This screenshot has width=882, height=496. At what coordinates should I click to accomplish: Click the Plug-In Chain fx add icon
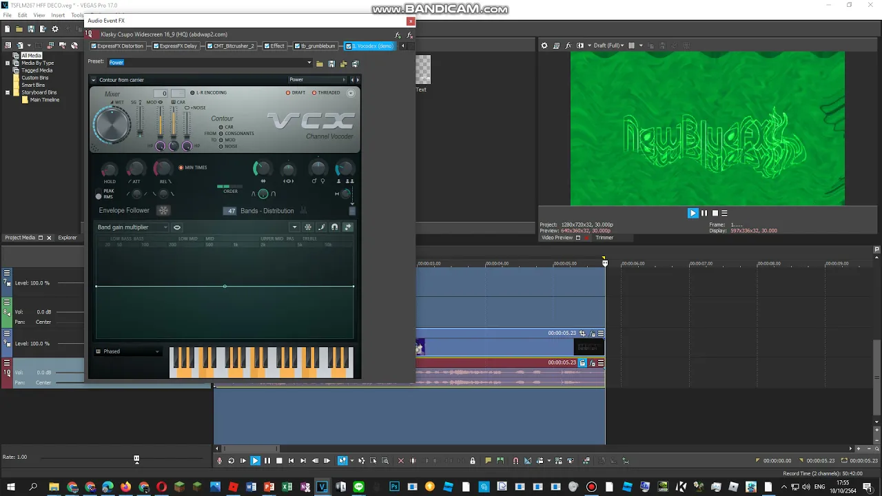tap(398, 34)
